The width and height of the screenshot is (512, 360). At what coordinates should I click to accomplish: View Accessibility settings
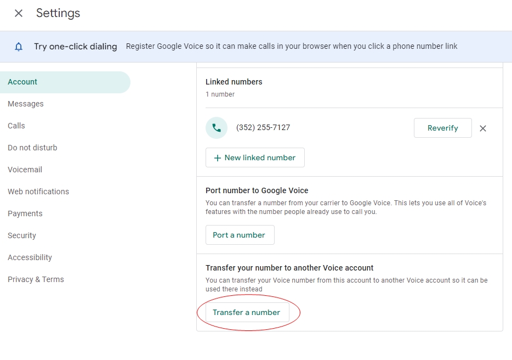pos(30,257)
